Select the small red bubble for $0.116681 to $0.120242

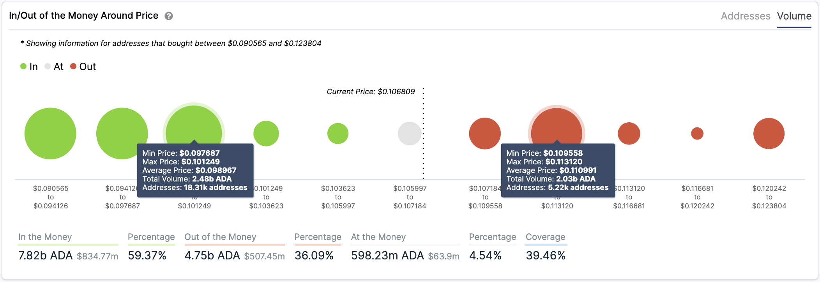click(x=697, y=134)
